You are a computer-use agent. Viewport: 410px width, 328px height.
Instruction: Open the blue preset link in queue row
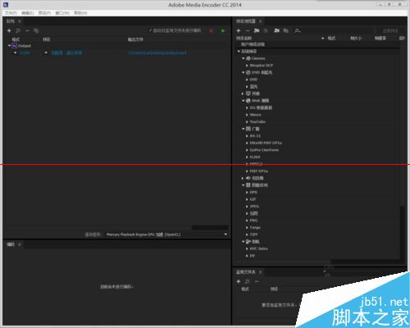point(67,52)
